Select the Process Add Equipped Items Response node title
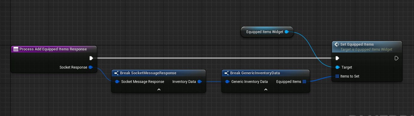The width and height of the screenshot is (414, 116). pos(53,49)
